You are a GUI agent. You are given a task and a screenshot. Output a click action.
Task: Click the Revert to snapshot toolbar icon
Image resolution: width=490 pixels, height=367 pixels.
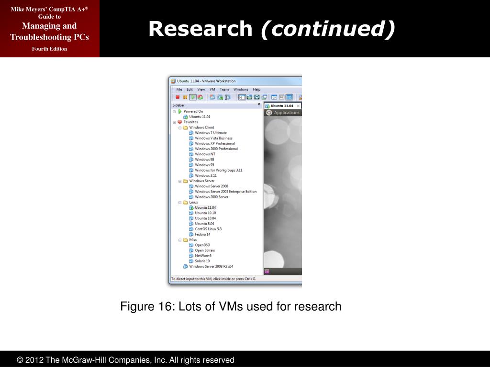[x=220, y=97]
